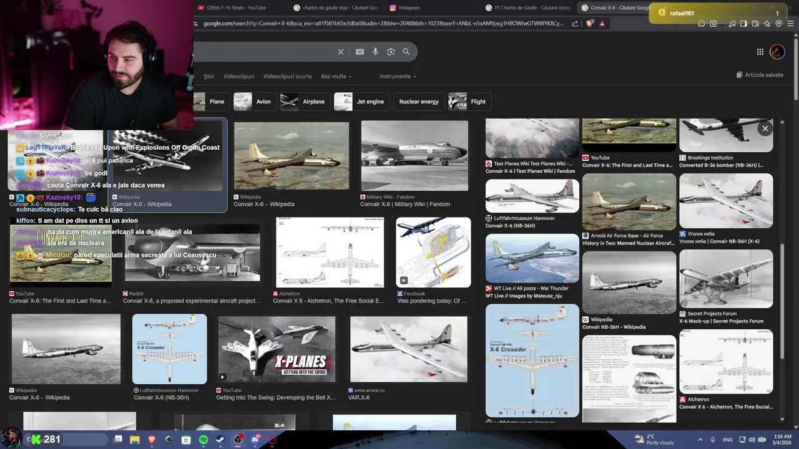Open Military Wiki Fandom image result

coord(414,156)
